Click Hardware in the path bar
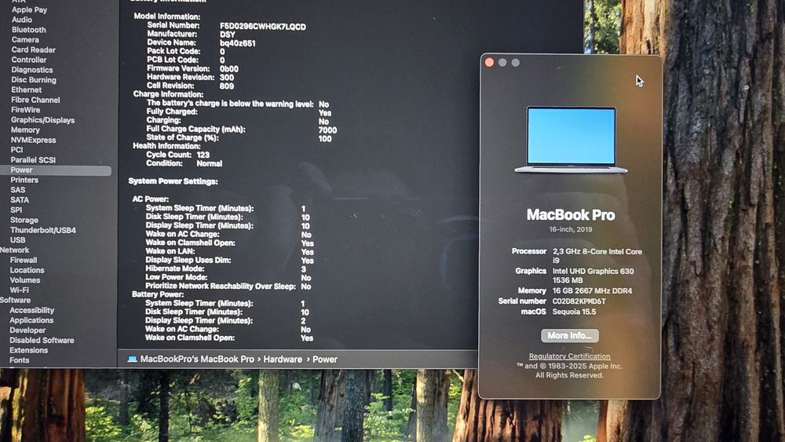785x442 pixels. pyautogui.click(x=283, y=359)
